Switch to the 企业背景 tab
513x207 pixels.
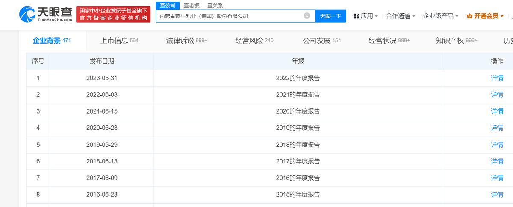pyautogui.click(x=52, y=41)
